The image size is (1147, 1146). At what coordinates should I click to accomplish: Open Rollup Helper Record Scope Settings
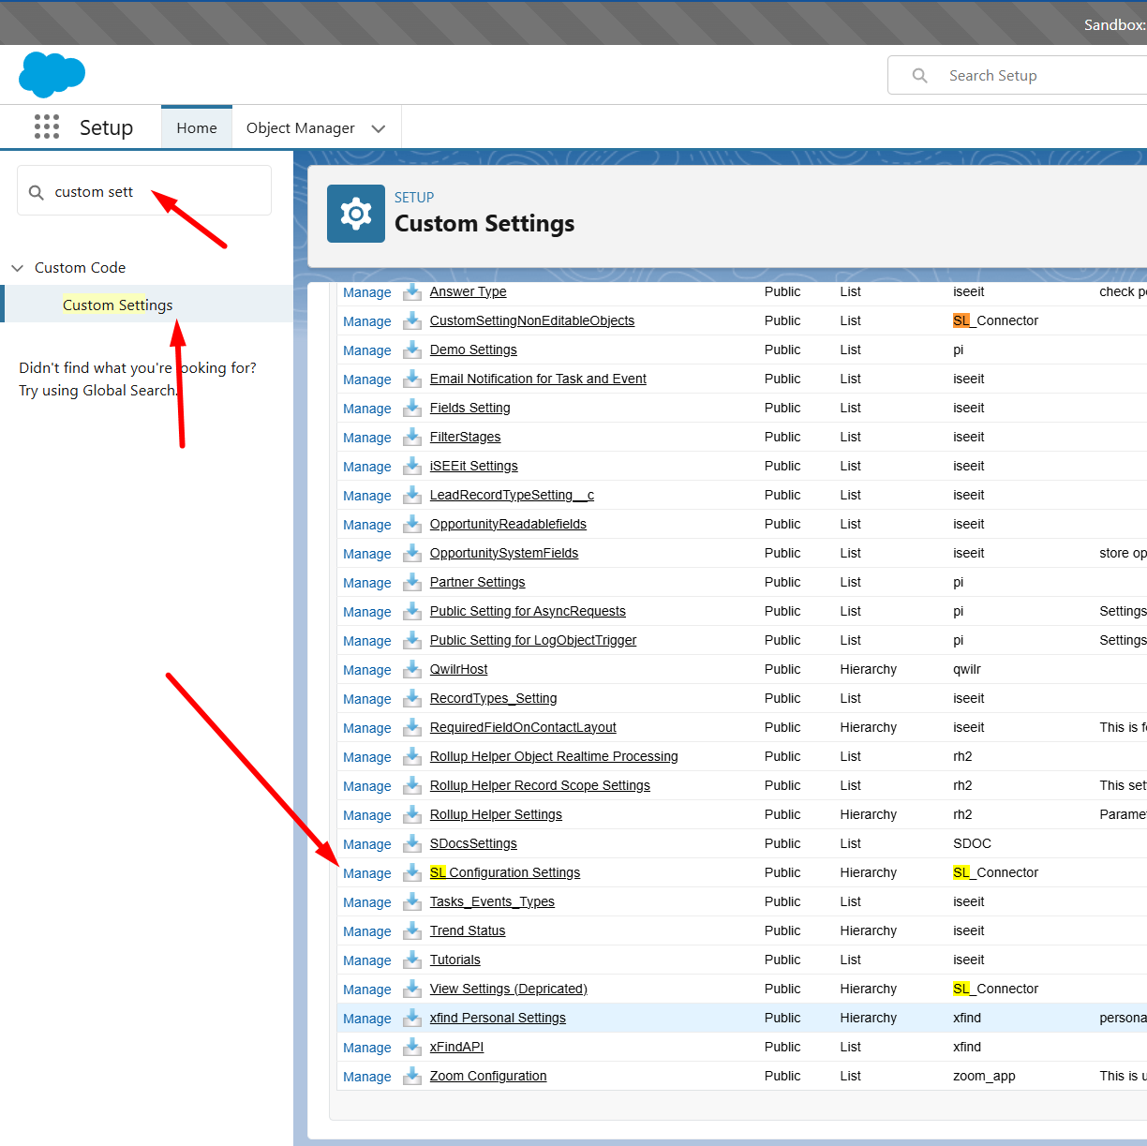pos(540,785)
